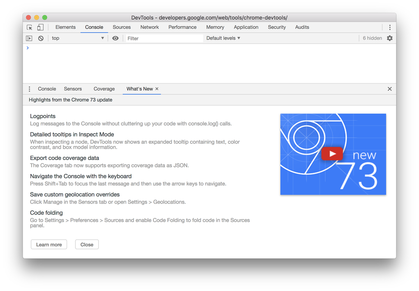Open console settings gear icon
This screenshot has width=419, height=291.
click(390, 38)
